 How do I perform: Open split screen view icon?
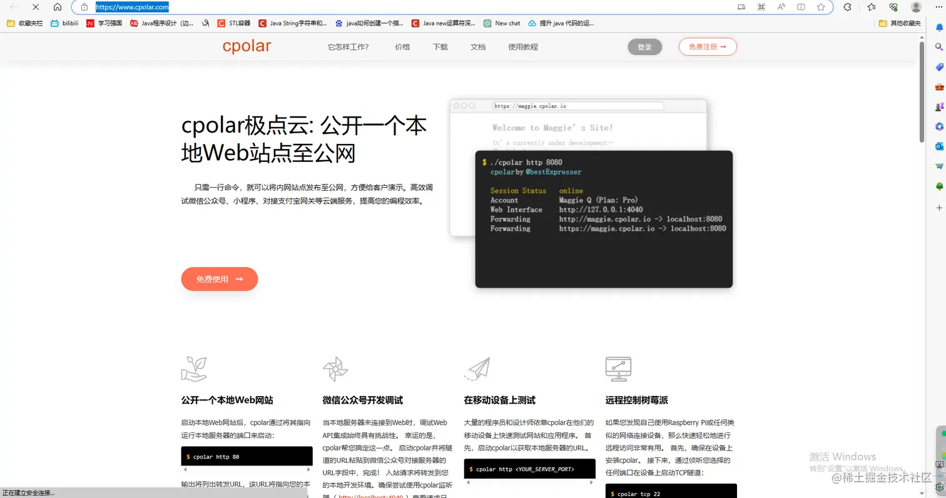(801, 7)
